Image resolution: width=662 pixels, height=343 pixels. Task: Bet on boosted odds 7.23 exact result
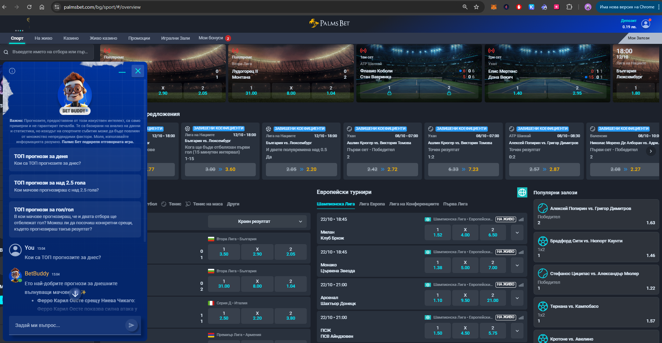coord(463,169)
